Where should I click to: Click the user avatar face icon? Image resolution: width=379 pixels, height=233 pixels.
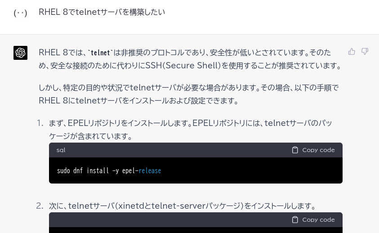tap(20, 13)
